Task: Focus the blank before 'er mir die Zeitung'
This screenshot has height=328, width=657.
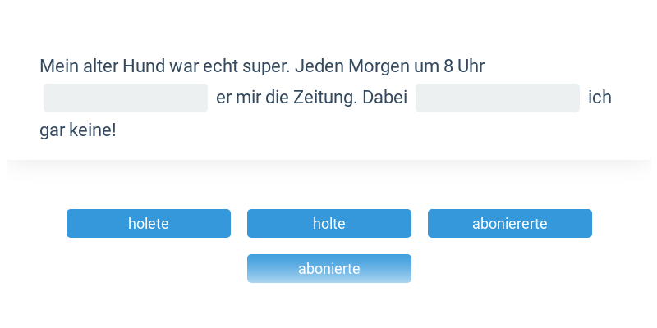Action: [126, 98]
